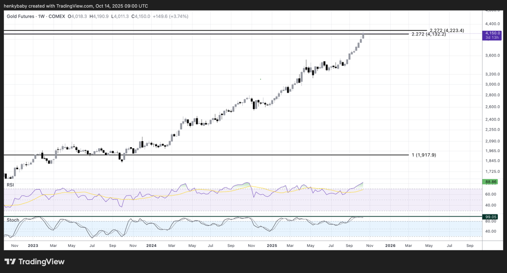Click the 2026 label on the time axis
Screen dimensions: 507x273
click(390, 245)
